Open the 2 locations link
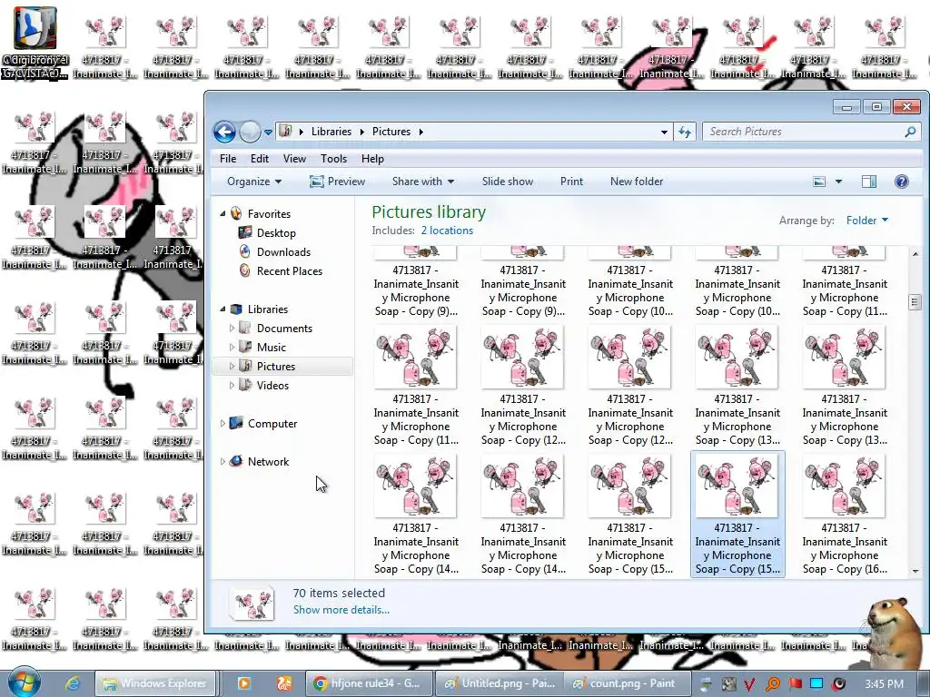 [x=447, y=231]
